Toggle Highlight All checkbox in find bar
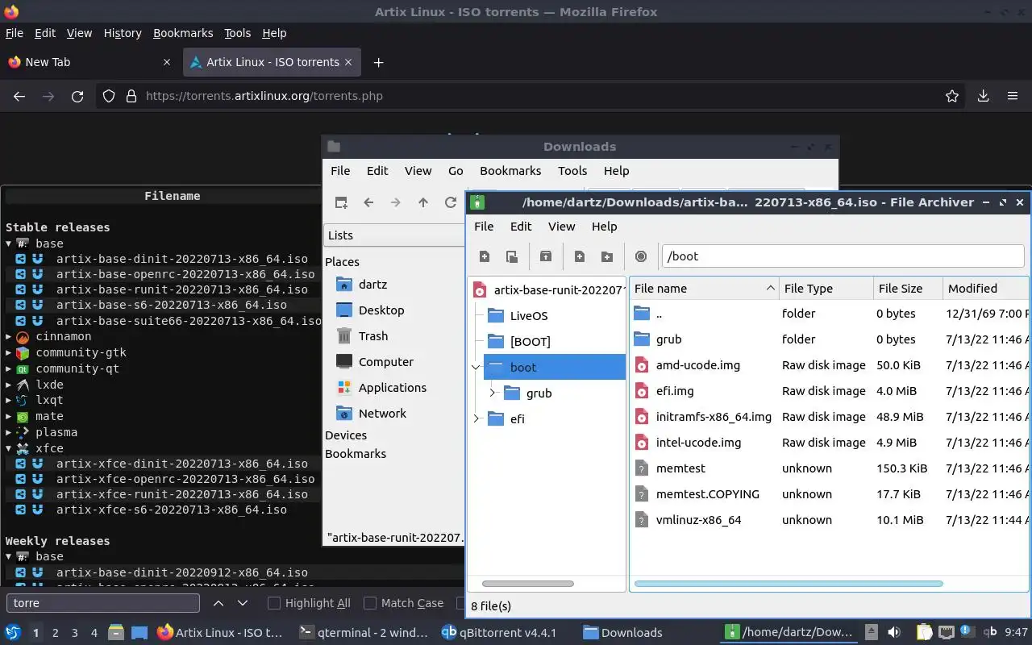The height and width of the screenshot is (645, 1032). coord(274,603)
